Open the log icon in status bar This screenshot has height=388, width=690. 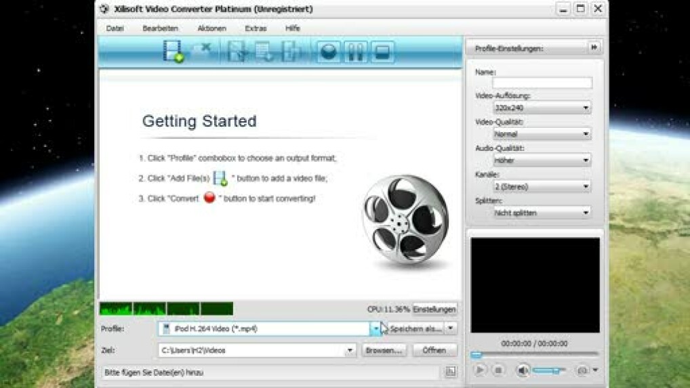tap(450, 372)
